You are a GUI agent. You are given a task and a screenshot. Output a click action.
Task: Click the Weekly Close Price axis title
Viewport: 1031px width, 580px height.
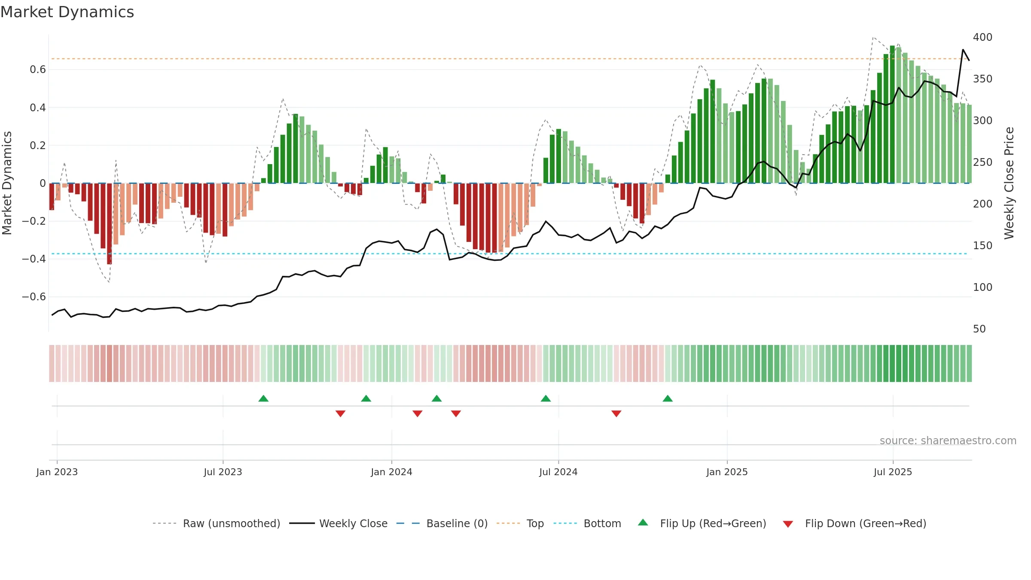click(1009, 183)
